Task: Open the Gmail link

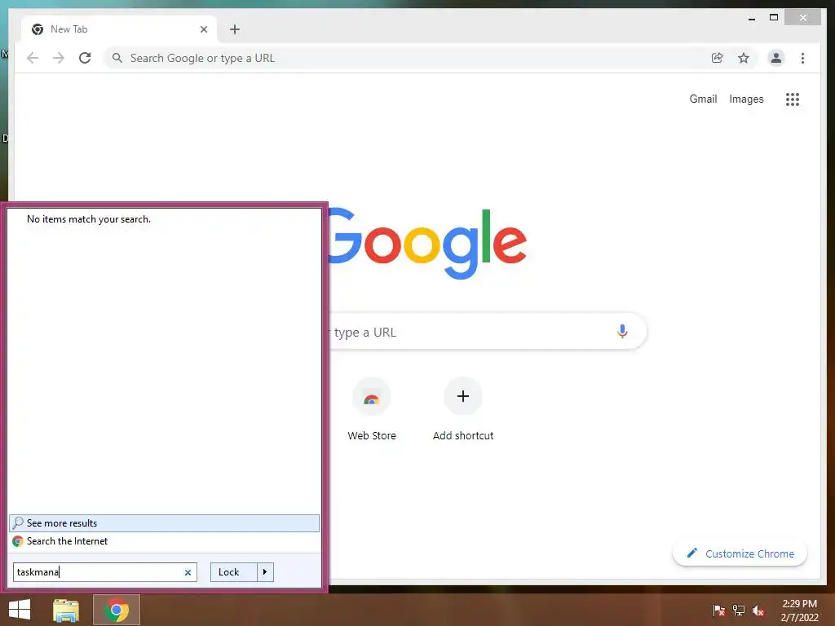Action: click(x=703, y=99)
